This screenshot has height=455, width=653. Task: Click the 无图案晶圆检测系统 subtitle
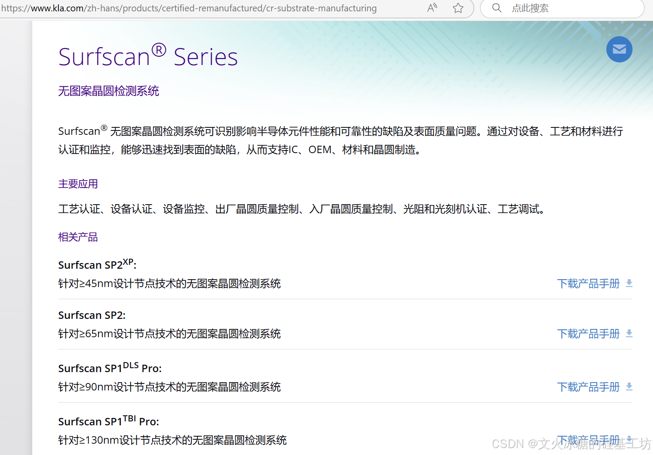click(x=109, y=91)
